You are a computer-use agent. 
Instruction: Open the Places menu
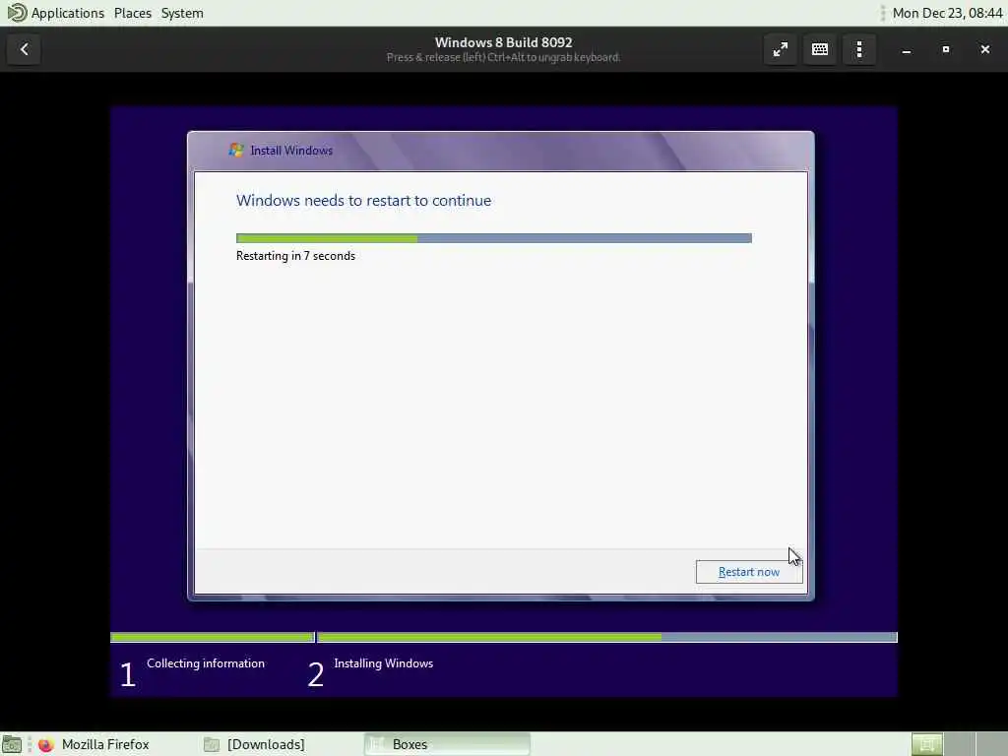(x=133, y=13)
